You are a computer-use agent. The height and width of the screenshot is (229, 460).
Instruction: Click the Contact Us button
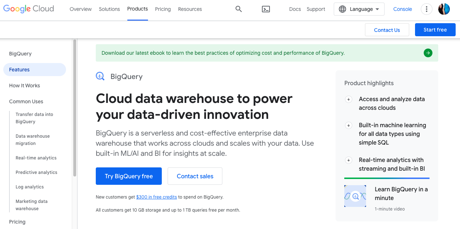click(x=387, y=30)
